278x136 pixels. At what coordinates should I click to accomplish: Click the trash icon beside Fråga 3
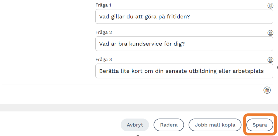tap(270, 60)
